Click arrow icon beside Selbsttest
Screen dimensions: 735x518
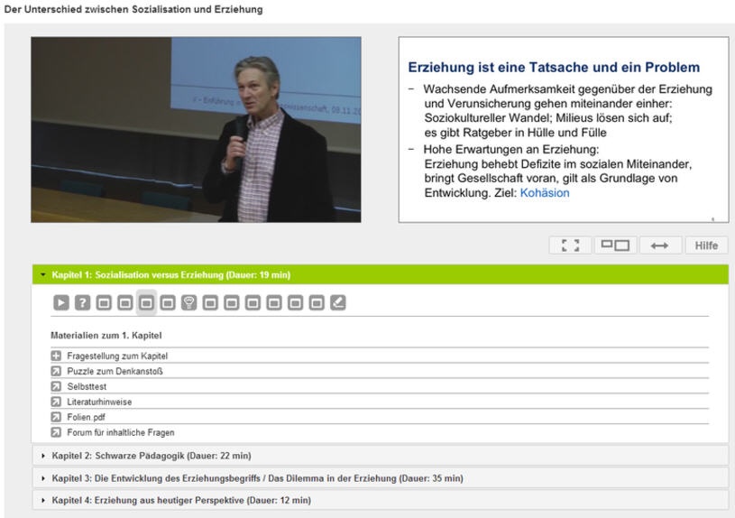[x=56, y=386]
